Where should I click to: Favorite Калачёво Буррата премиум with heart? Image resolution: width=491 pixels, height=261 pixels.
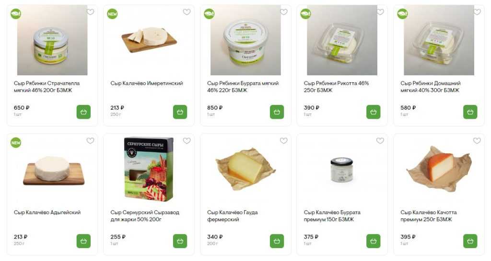pos(380,141)
